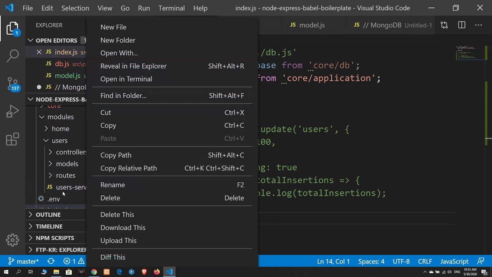Open Source Control view with 137 badge
492x277 pixels.
coord(13,84)
